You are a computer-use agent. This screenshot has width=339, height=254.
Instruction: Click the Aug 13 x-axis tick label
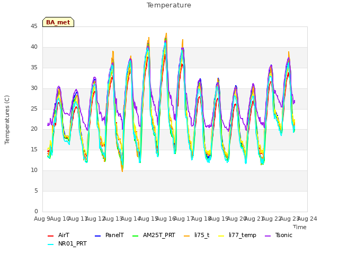pyautogui.click(x=113, y=219)
